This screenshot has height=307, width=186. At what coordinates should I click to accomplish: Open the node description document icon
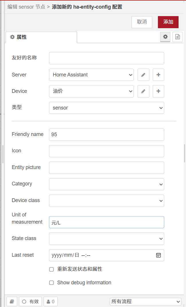click(178, 37)
